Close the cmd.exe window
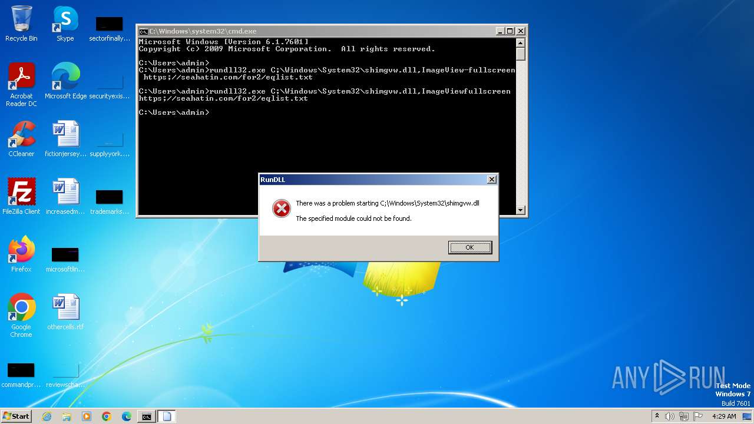754x424 pixels. pos(520,31)
